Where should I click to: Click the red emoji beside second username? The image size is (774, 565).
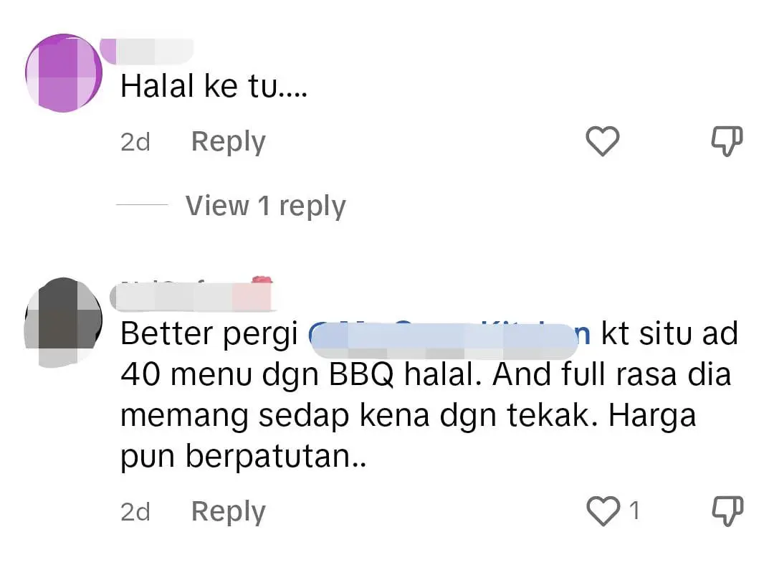[262, 280]
